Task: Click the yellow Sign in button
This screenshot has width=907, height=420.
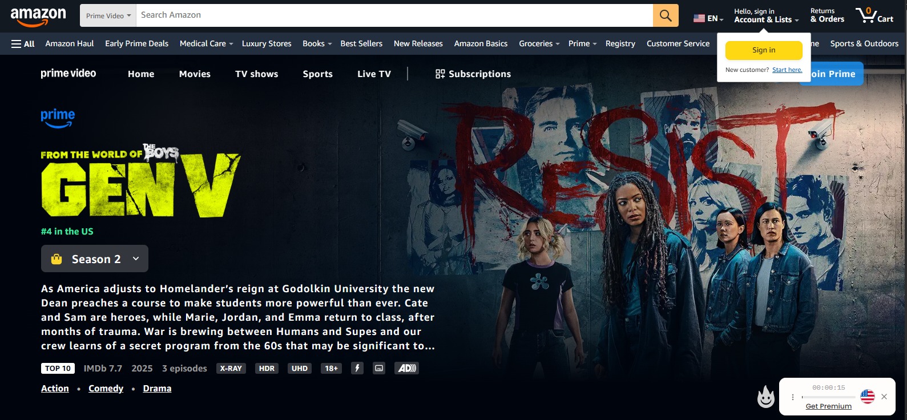Action: click(764, 50)
